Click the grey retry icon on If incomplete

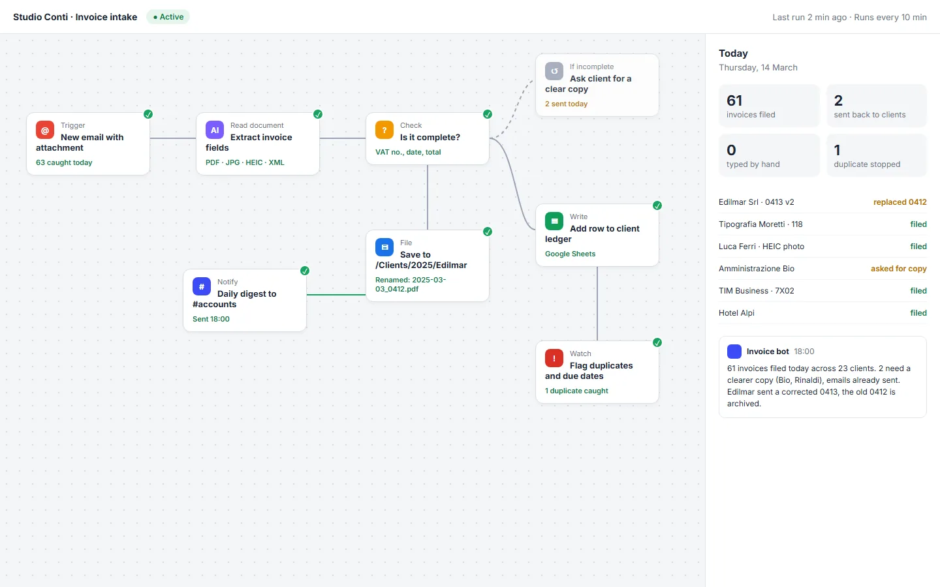pos(554,71)
